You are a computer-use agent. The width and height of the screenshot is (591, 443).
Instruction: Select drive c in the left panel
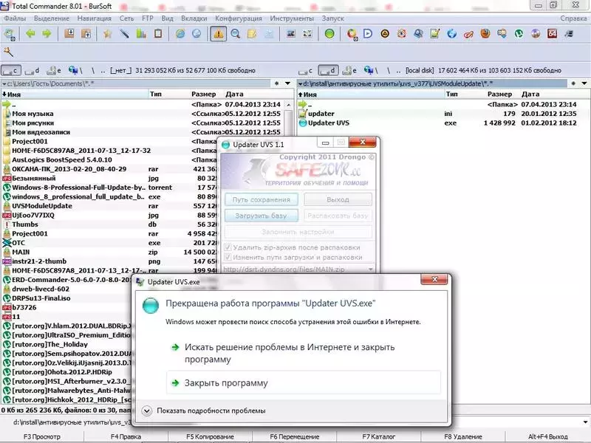pos(11,70)
